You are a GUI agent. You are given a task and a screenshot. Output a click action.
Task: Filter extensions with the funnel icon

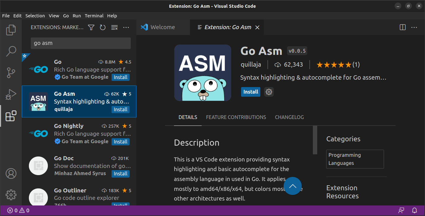(x=91, y=28)
